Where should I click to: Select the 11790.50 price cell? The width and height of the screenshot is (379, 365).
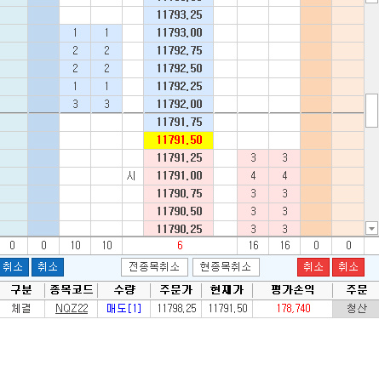(x=179, y=212)
